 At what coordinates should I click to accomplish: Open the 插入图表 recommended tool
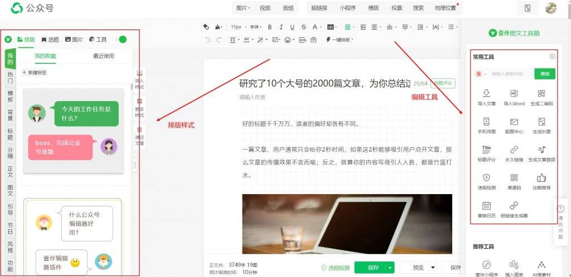[514, 269]
